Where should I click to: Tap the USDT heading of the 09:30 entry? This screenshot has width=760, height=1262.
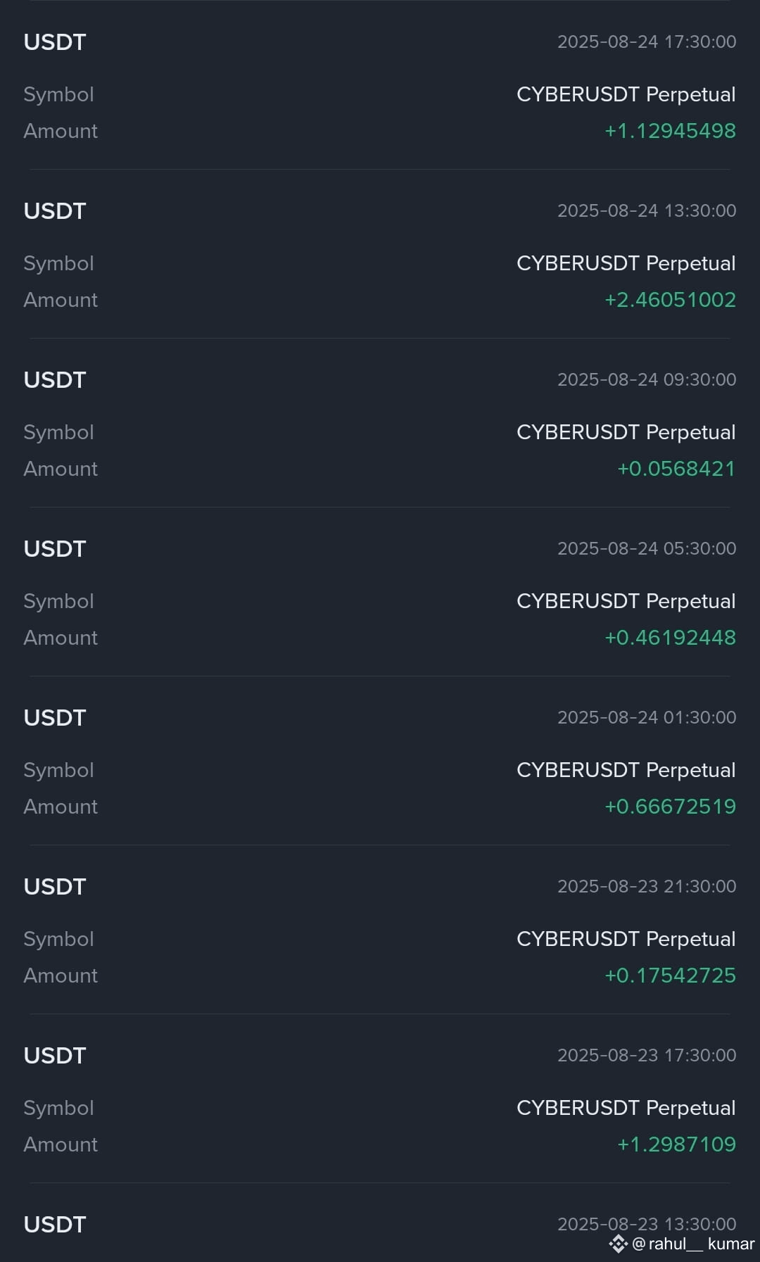[55, 380]
